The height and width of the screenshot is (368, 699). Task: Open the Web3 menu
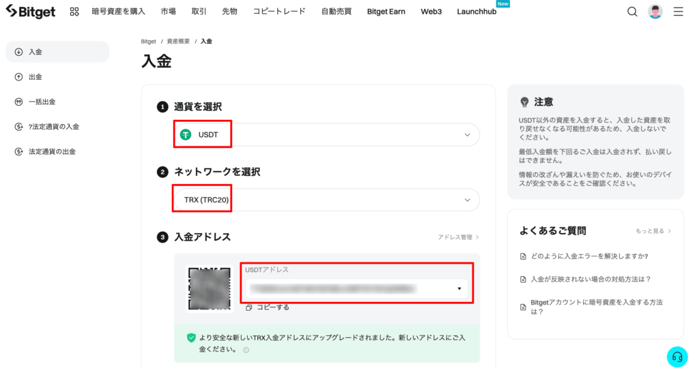pyautogui.click(x=431, y=12)
